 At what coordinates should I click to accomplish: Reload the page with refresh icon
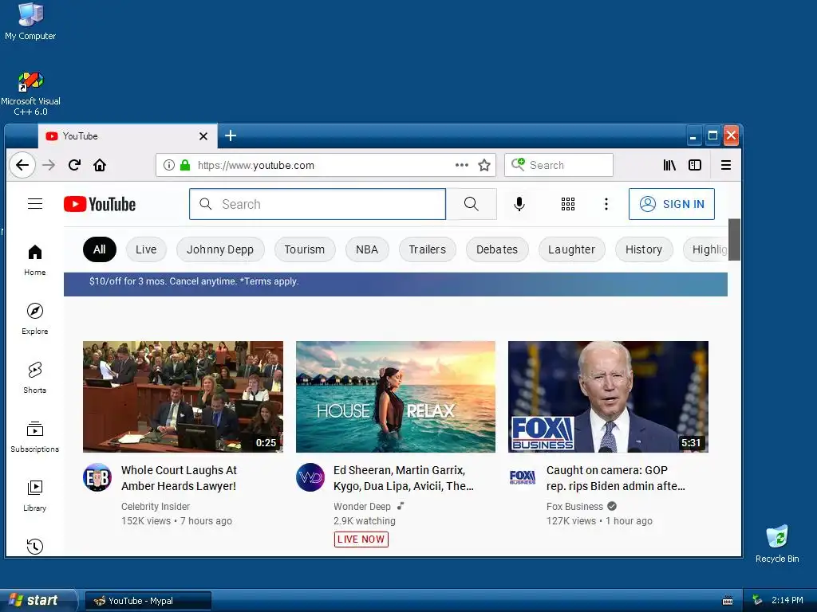tap(74, 165)
